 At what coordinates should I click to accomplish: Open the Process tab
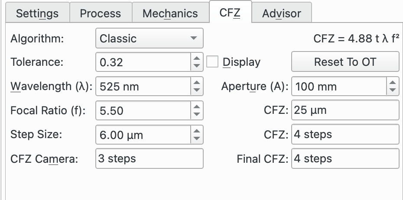(101, 13)
